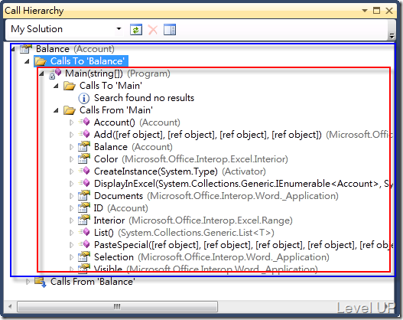Image resolution: width=403 pixels, height=320 pixels.
Task: Click the List() method icon
Action: [x=84, y=232]
